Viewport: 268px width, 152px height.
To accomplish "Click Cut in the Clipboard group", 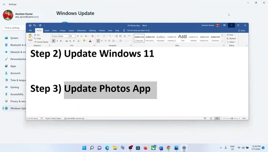I will [37, 35].
